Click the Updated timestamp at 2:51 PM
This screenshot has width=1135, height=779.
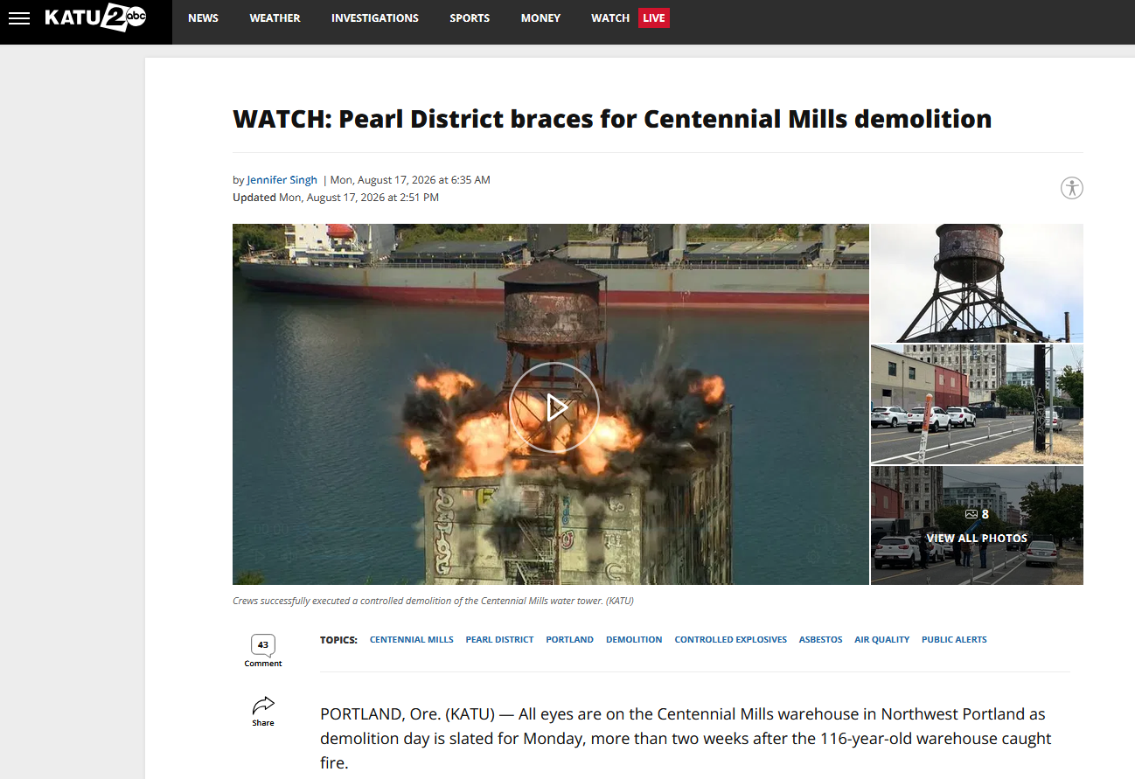click(336, 198)
